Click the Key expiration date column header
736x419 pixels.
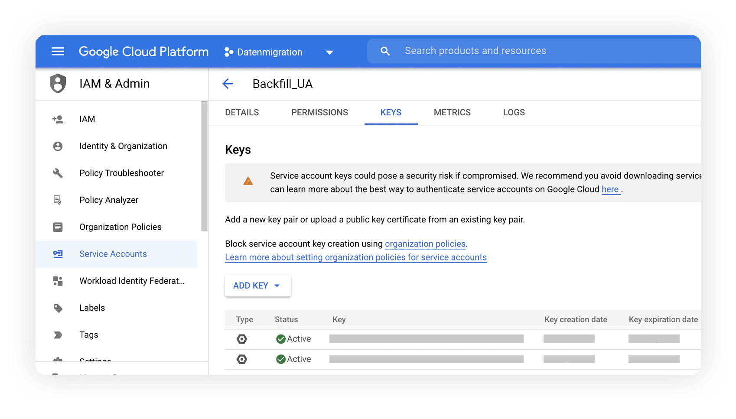pyautogui.click(x=663, y=320)
